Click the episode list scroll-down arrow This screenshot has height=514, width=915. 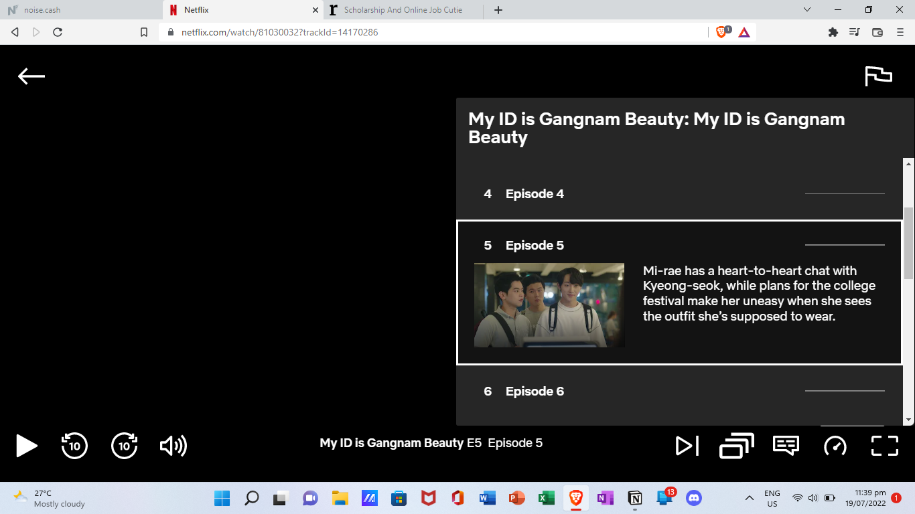[908, 420]
